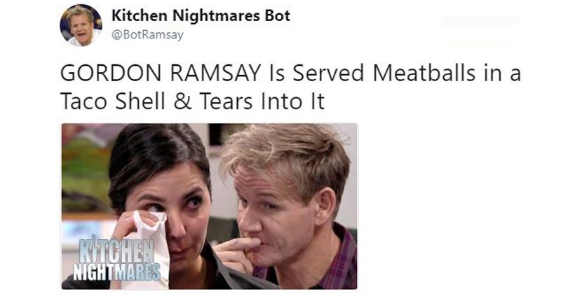Open the Kitchen Nightmares Bot profile avatar

click(x=81, y=25)
